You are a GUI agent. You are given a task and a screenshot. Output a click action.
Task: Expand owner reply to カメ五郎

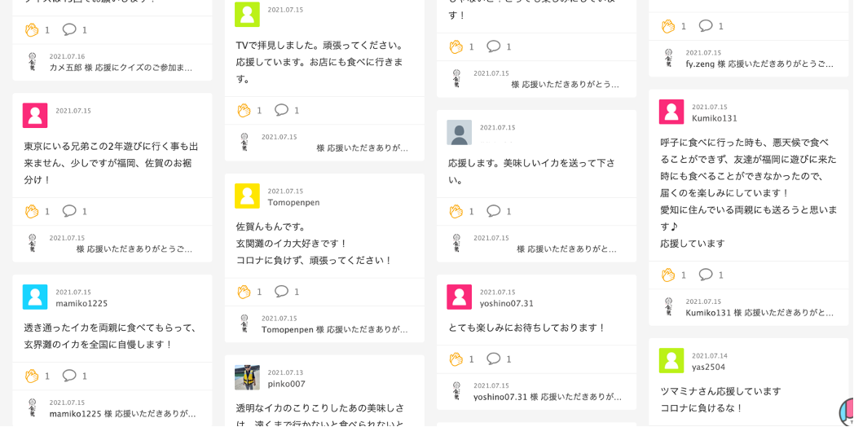tap(121, 68)
